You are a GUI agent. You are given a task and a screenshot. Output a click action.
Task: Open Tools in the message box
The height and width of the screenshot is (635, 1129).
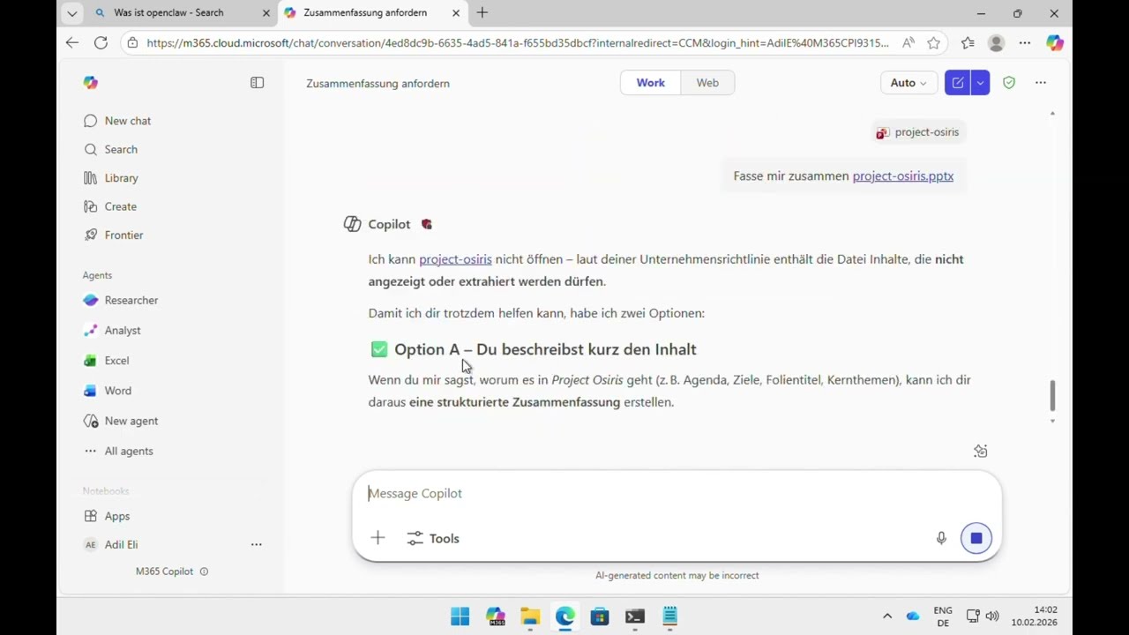[x=433, y=538]
